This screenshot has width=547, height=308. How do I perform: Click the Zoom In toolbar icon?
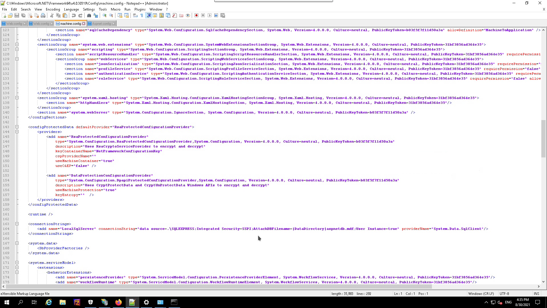tap(105, 15)
